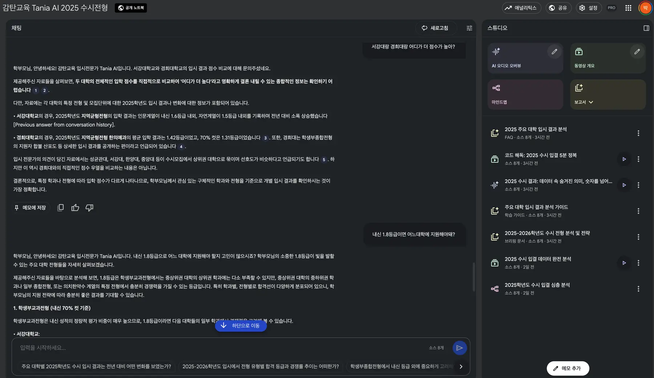Image resolution: width=654 pixels, height=378 pixels.
Task: Collapse the 스튜디오 panel
Action: pos(646,28)
